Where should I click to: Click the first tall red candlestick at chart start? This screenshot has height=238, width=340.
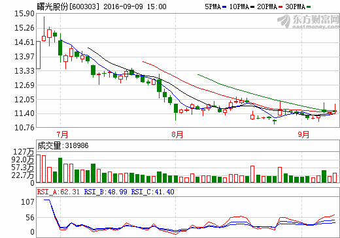click(38, 55)
